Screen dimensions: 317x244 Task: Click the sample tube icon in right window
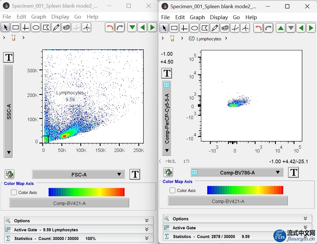click(172, 38)
